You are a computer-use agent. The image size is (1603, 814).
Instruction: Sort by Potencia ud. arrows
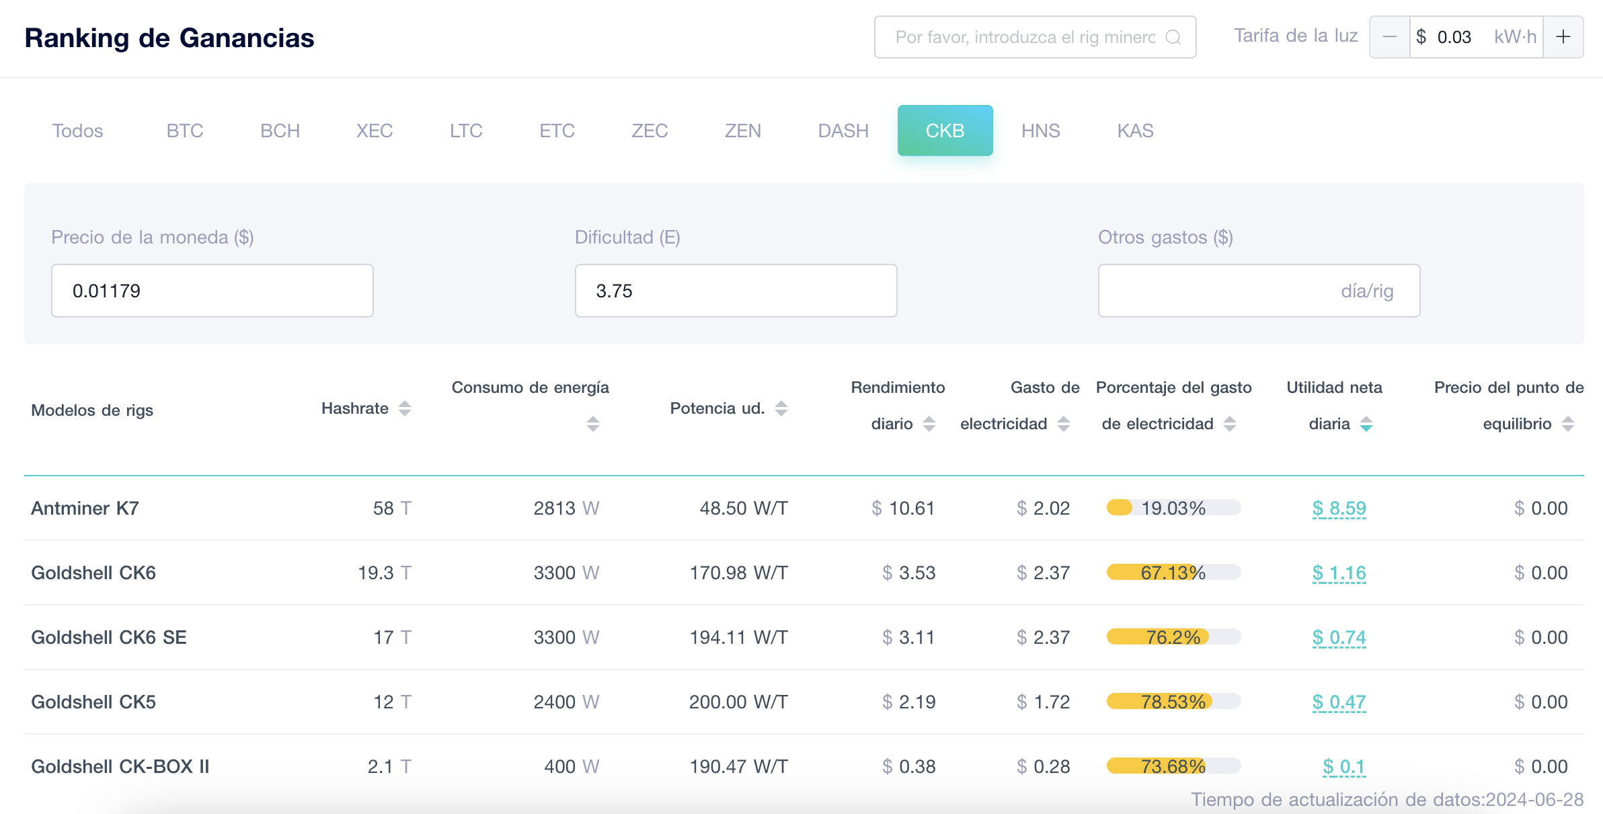click(781, 408)
